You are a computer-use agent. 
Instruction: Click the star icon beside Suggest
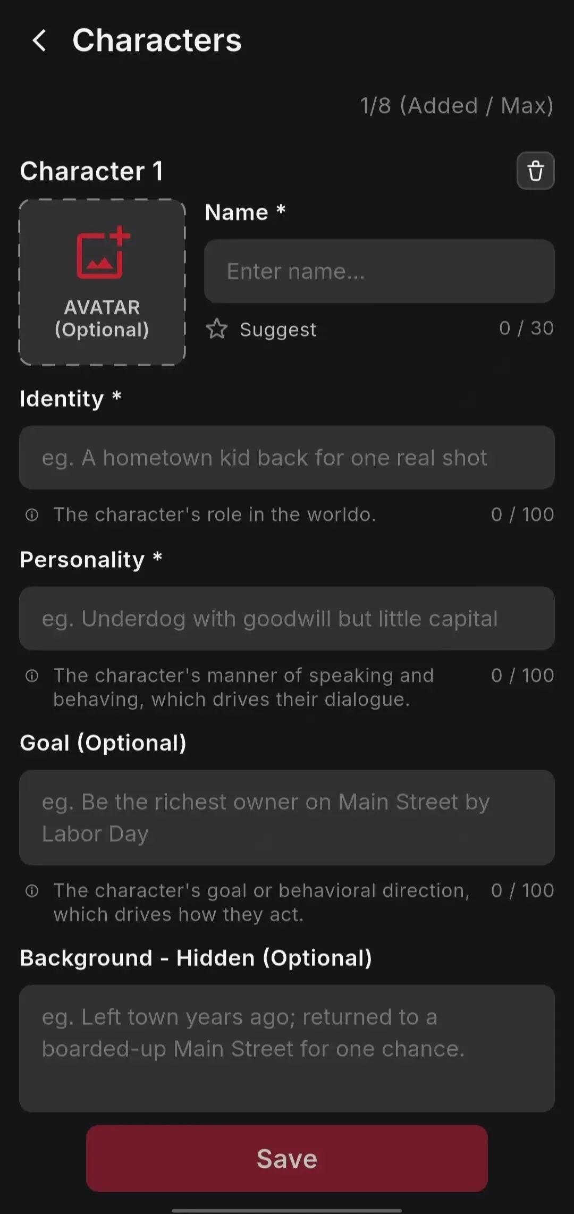pos(217,329)
